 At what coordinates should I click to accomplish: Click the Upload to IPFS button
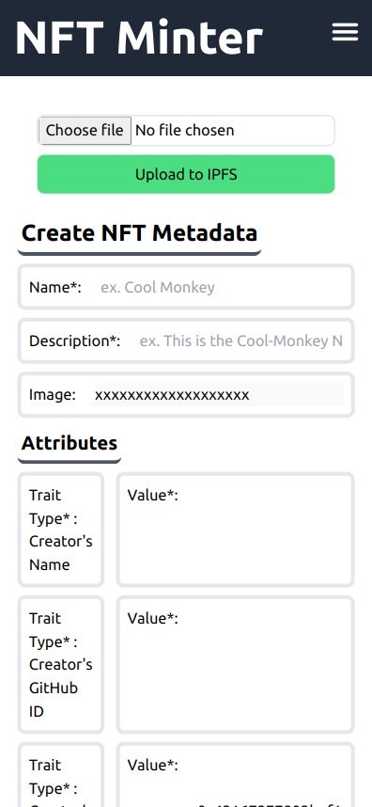coord(186,174)
